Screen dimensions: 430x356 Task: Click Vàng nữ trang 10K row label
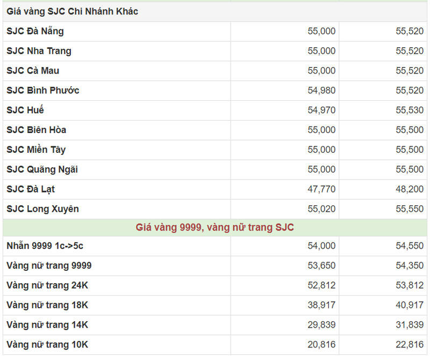(x=47, y=345)
